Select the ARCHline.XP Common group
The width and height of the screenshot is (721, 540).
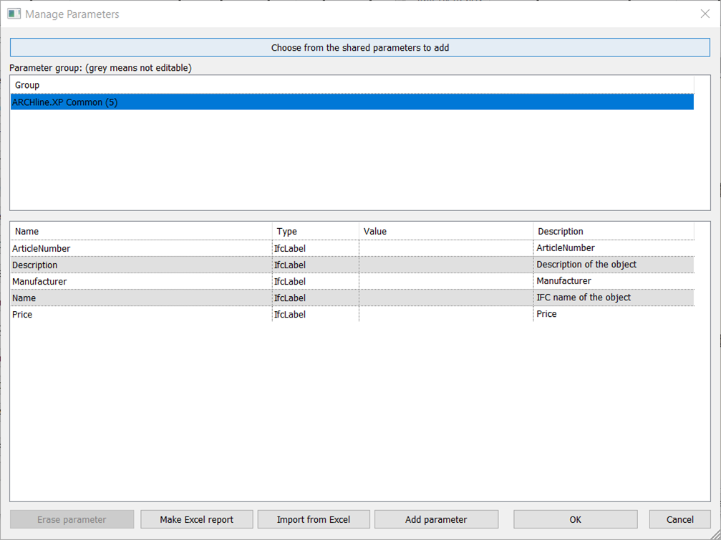pyautogui.click(x=64, y=102)
